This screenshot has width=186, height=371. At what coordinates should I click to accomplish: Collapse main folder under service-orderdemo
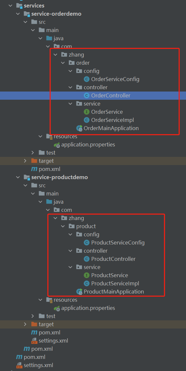(33, 30)
